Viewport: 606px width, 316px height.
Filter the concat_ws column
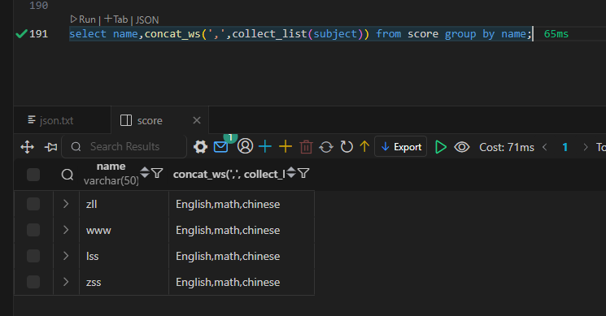303,173
